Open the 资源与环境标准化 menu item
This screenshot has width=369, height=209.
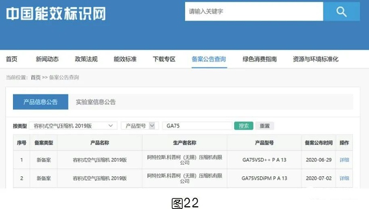315,59
